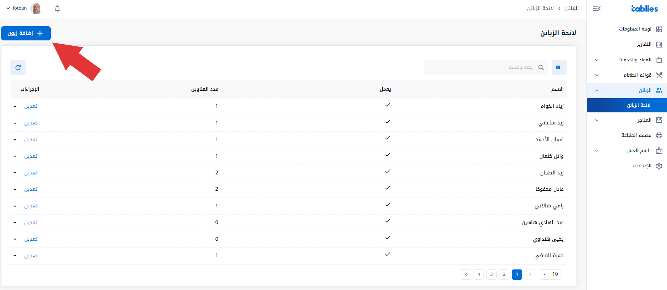Open الإعدادات from the sidebar
This screenshot has width=667, height=290.
click(x=642, y=166)
